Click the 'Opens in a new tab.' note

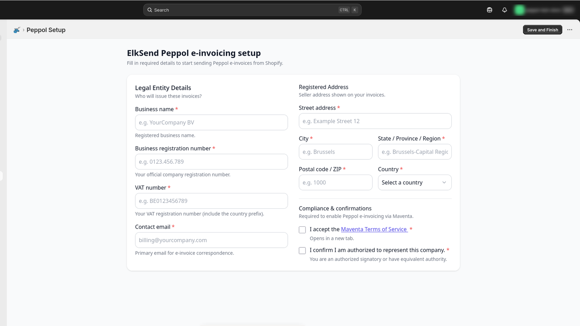pos(332,238)
